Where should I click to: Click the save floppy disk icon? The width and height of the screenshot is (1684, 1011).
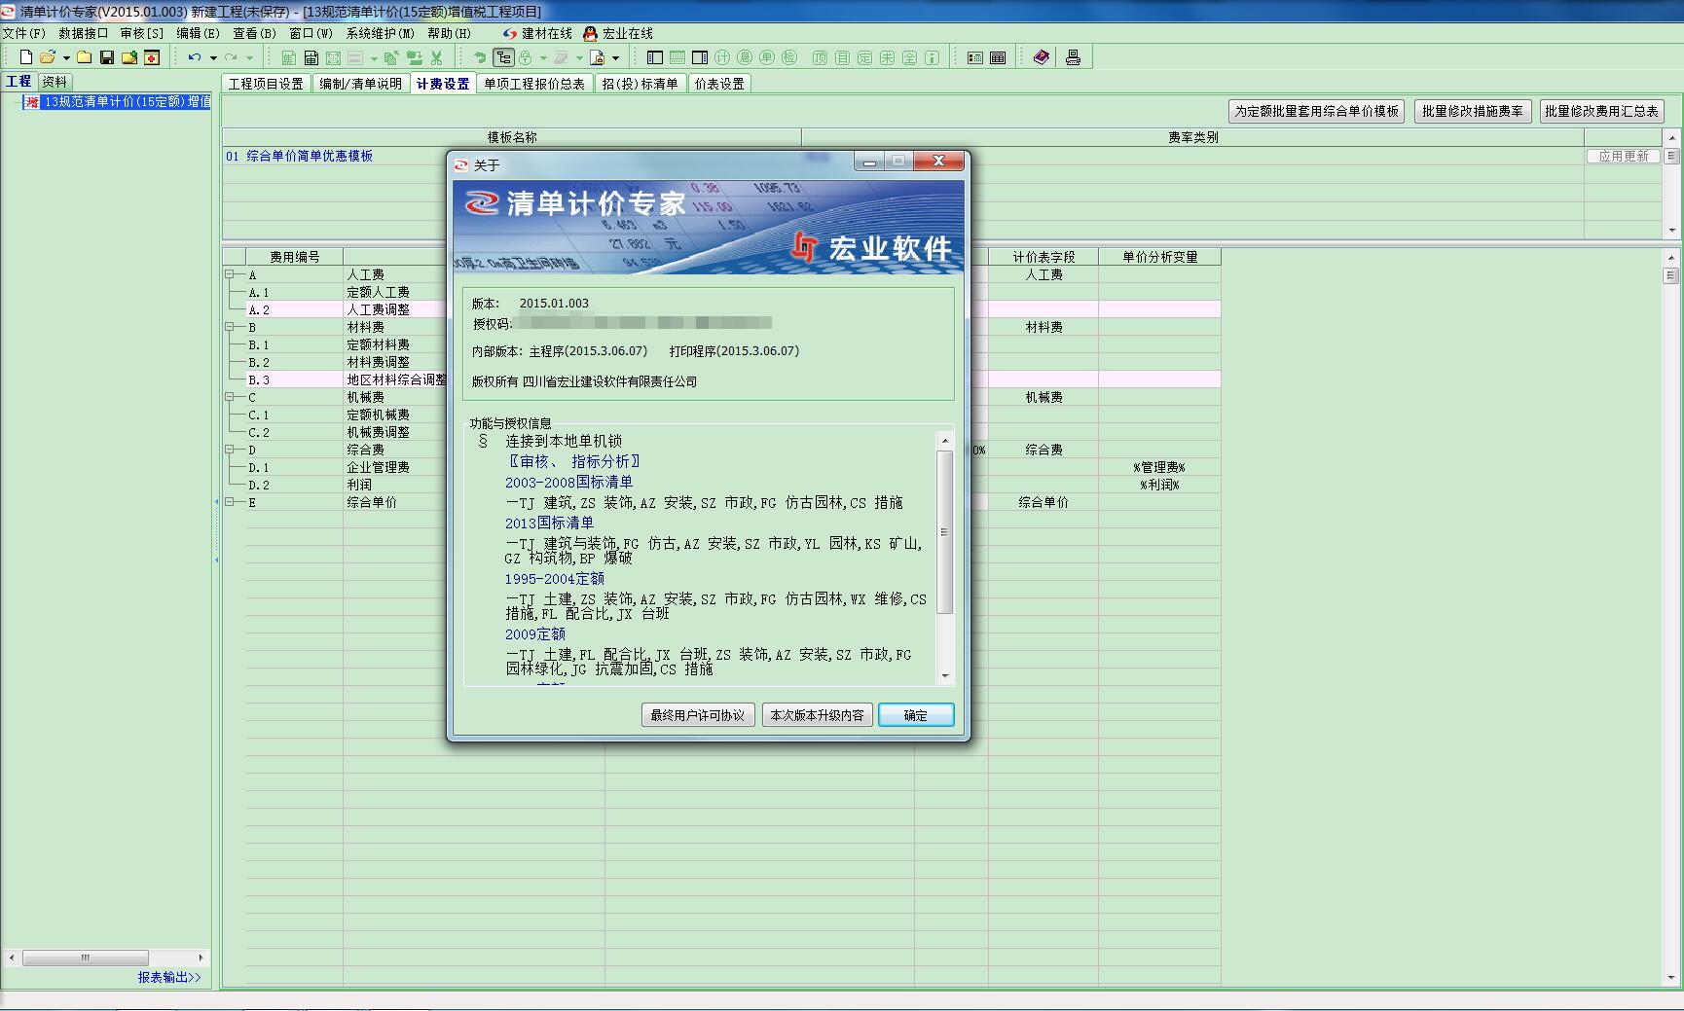click(107, 57)
